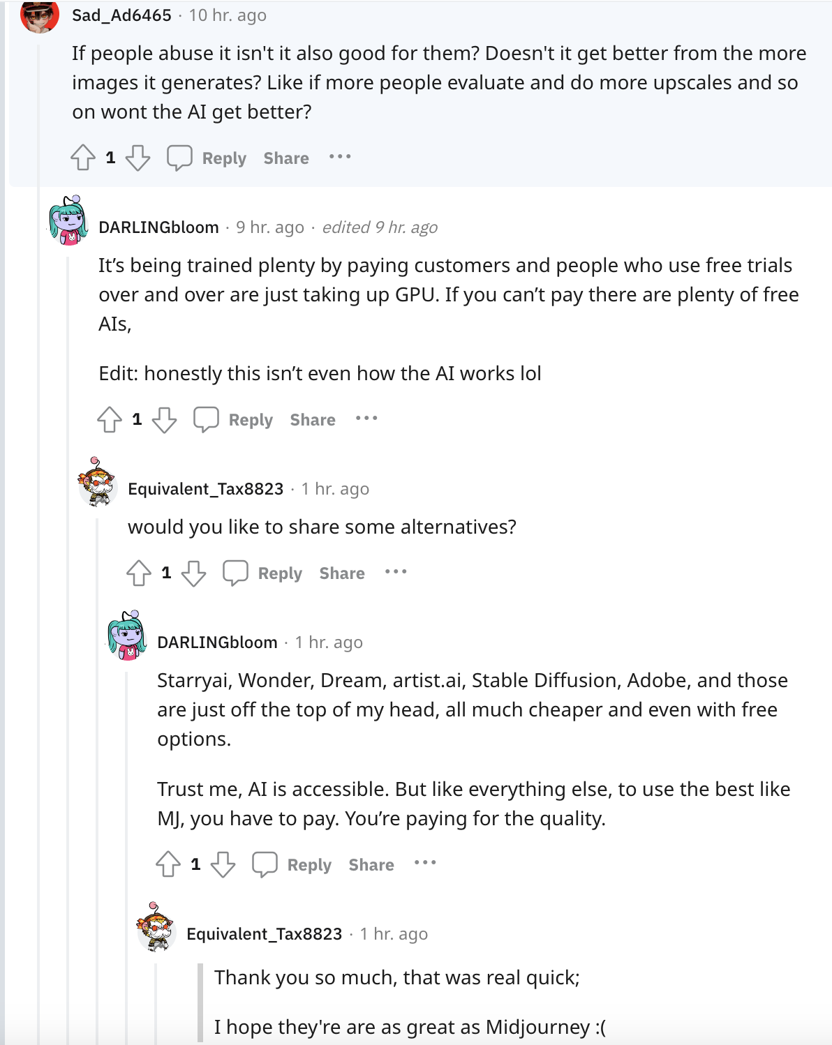Click comment bubble icon under Sad_Ad6465's comment

[179, 158]
